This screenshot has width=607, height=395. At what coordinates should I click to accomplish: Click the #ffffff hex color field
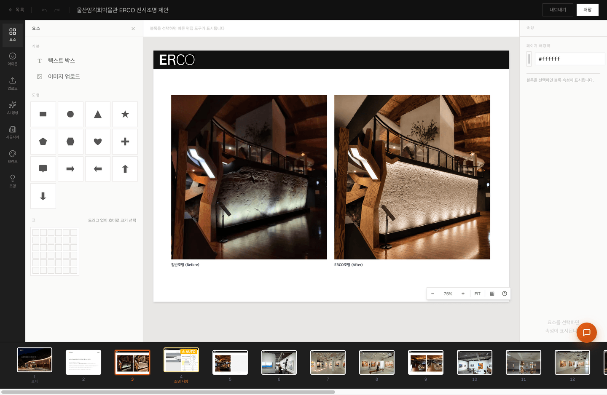[570, 59]
